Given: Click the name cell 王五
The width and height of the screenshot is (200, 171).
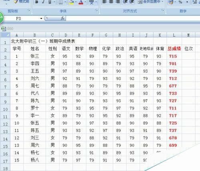Looking at the screenshot, I should [x=35, y=71].
